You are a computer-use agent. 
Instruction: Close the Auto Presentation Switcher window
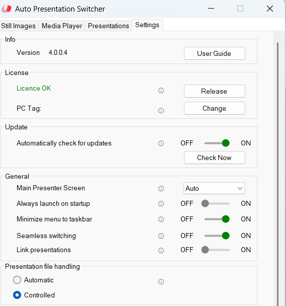pos(270,9)
